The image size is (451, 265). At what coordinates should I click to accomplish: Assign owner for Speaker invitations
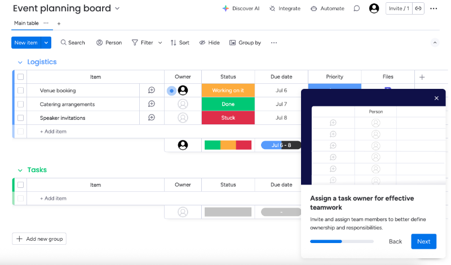[183, 118]
